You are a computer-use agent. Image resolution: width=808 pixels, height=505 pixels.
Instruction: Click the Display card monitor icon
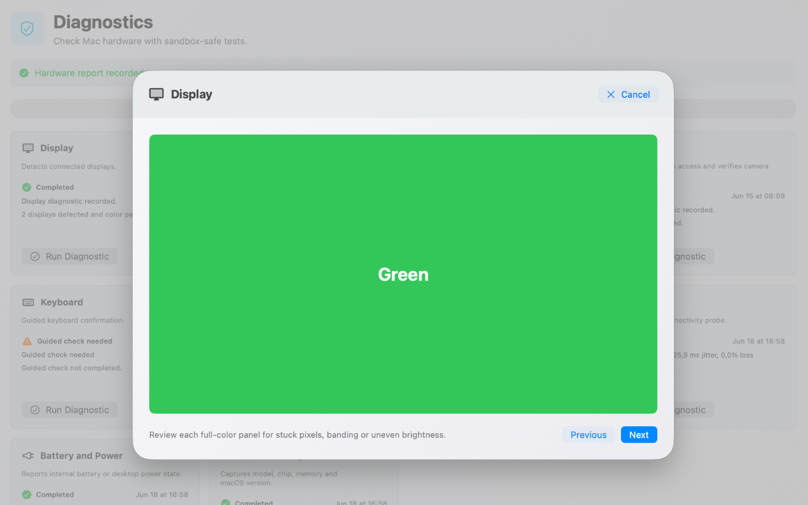pos(28,148)
